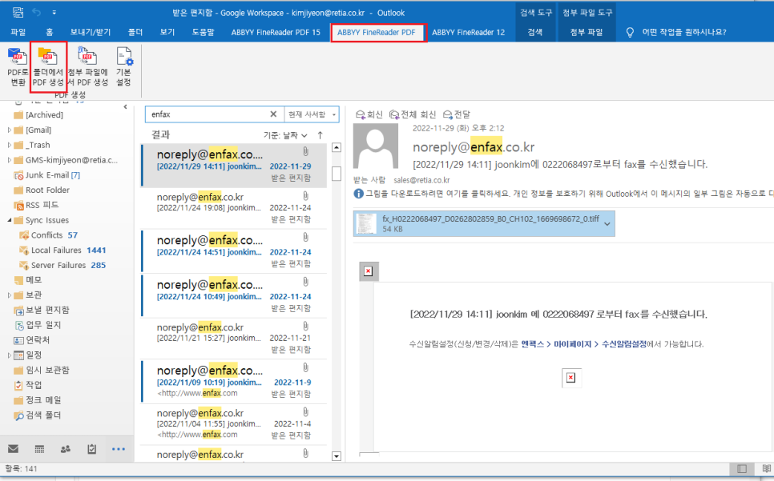Screen dimensions: 774x481
Task: Open the Quick Access Toolbar customize arrow
Action: tap(54, 13)
